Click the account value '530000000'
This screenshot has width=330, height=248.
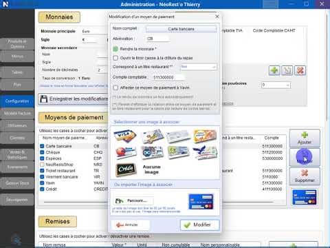coord(272,158)
